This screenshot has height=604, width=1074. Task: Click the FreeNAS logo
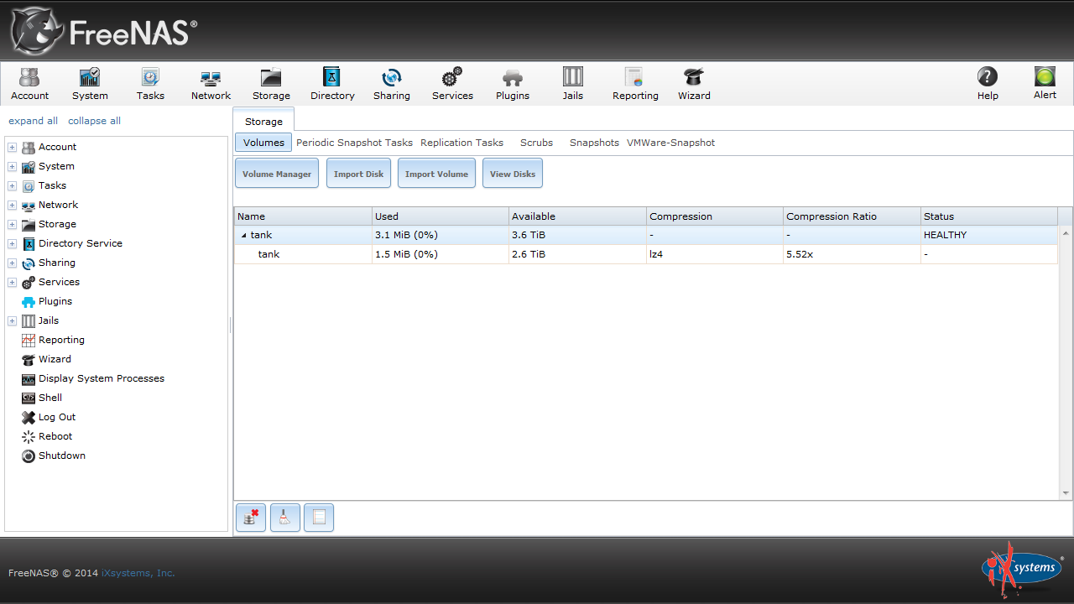click(x=104, y=31)
